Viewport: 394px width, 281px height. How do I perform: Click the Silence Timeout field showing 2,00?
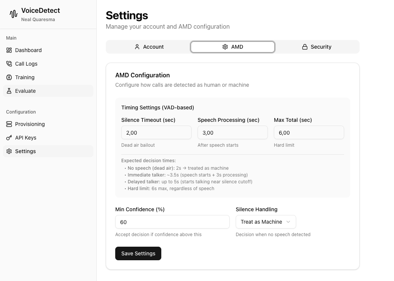click(156, 132)
